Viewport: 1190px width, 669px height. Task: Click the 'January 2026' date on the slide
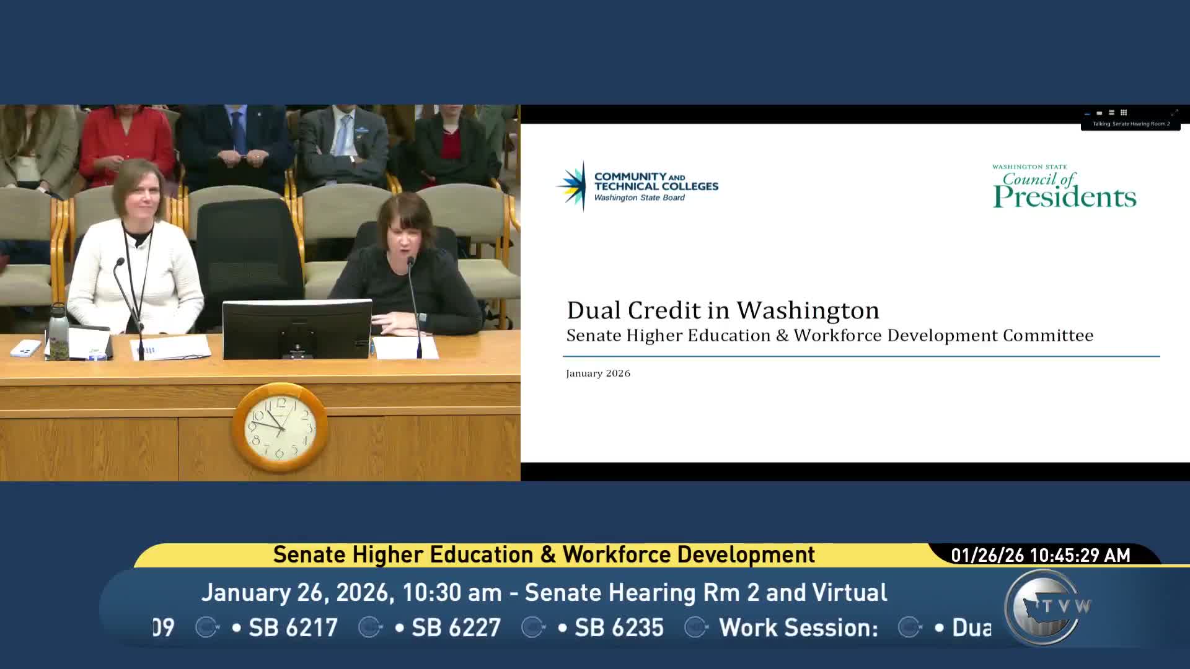point(597,373)
